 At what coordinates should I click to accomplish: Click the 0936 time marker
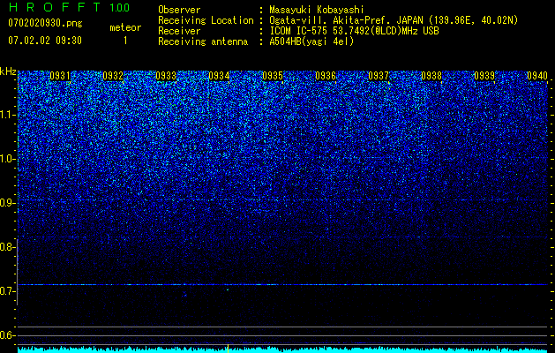tap(326, 76)
